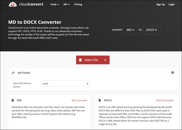This screenshot has height=130, width=182.
Task: Open the Input Markdown Syntax dropdown
Action: [x=66, y=83]
